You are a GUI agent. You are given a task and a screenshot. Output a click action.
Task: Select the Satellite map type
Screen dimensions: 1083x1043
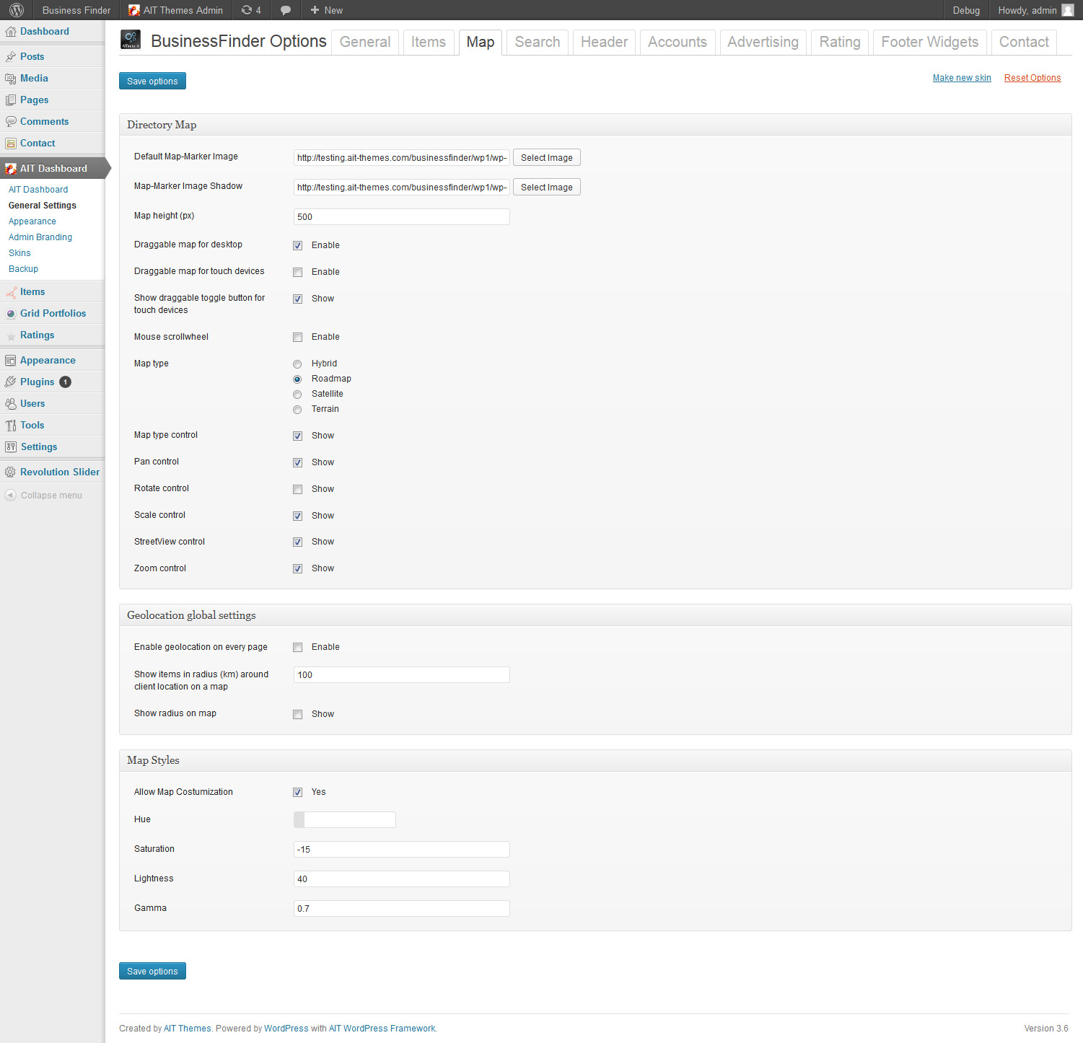pyautogui.click(x=297, y=394)
